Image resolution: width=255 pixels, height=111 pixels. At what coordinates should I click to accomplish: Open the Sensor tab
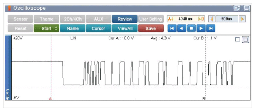click(20, 19)
